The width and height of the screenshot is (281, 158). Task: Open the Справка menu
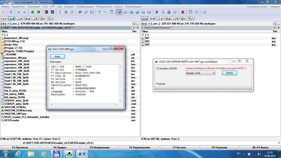275,6
